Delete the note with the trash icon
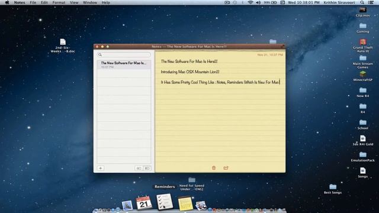 (214, 168)
